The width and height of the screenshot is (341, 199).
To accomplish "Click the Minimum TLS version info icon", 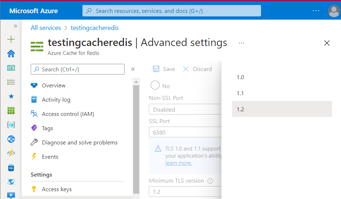I will coord(210,181).
